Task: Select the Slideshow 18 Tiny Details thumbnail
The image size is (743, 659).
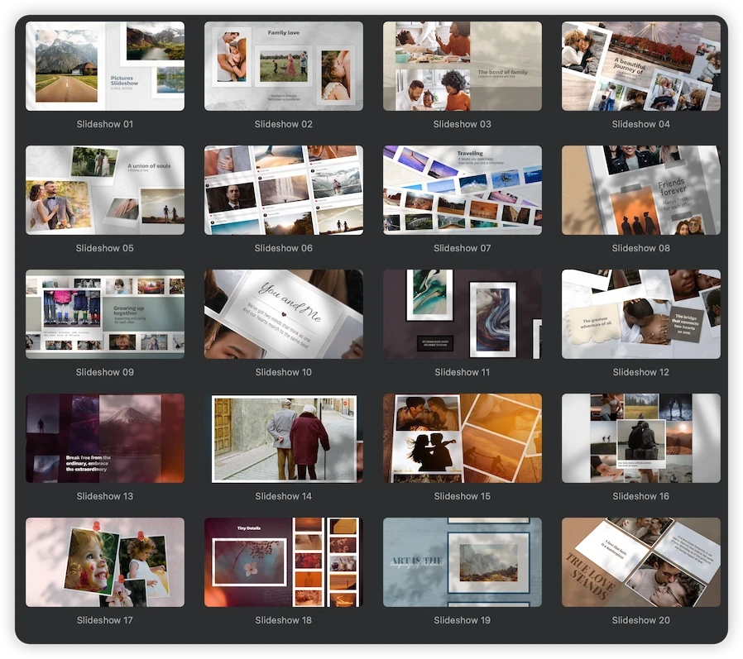Action: coord(284,562)
